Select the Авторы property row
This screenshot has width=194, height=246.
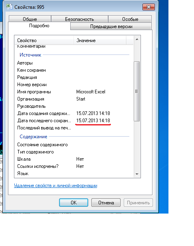pyautogui.click(x=74, y=63)
